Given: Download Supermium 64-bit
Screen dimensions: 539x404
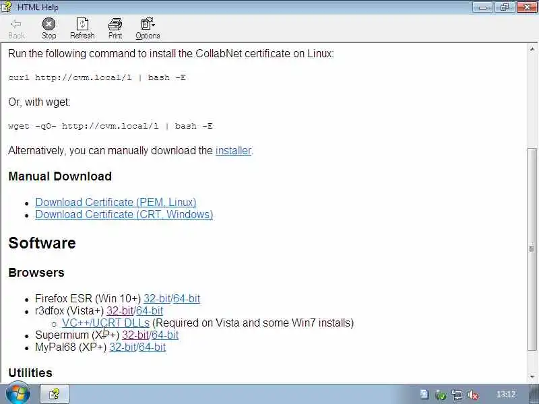Looking at the screenshot, I should click(x=165, y=335).
